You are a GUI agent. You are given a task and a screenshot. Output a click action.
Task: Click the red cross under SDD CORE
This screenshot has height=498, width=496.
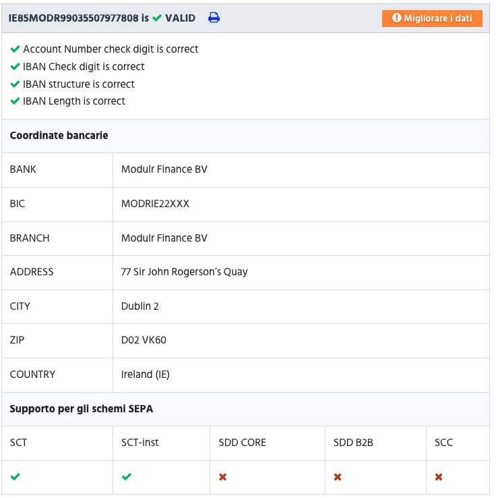pos(222,476)
